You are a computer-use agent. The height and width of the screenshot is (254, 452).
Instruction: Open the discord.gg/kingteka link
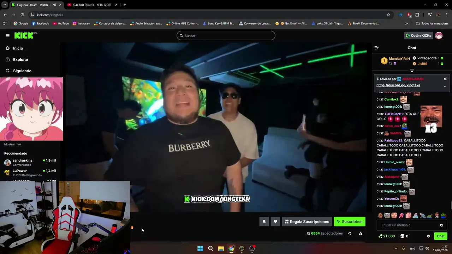398,85
